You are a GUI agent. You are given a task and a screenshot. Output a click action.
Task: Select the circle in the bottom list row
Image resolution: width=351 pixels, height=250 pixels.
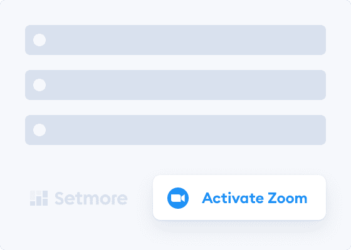(x=39, y=130)
